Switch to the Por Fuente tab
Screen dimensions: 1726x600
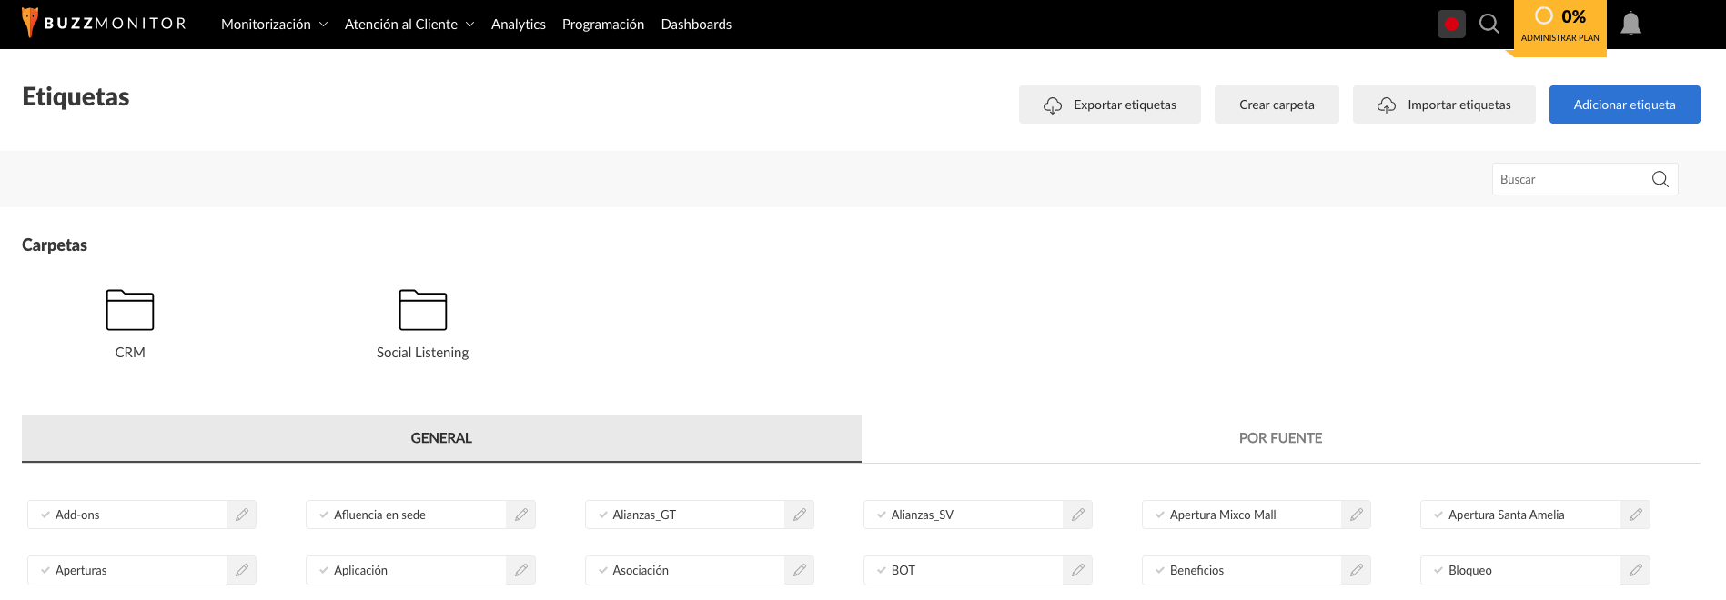pyautogui.click(x=1280, y=438)
